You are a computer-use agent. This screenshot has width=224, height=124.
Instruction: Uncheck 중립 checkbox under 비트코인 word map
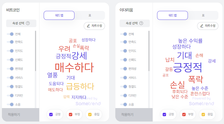click(90, 115)
